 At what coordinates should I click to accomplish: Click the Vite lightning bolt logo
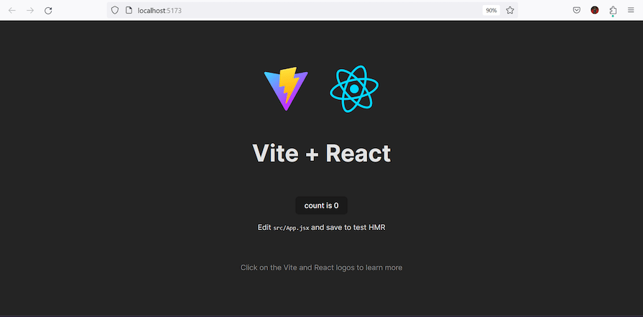pos(286,88)
